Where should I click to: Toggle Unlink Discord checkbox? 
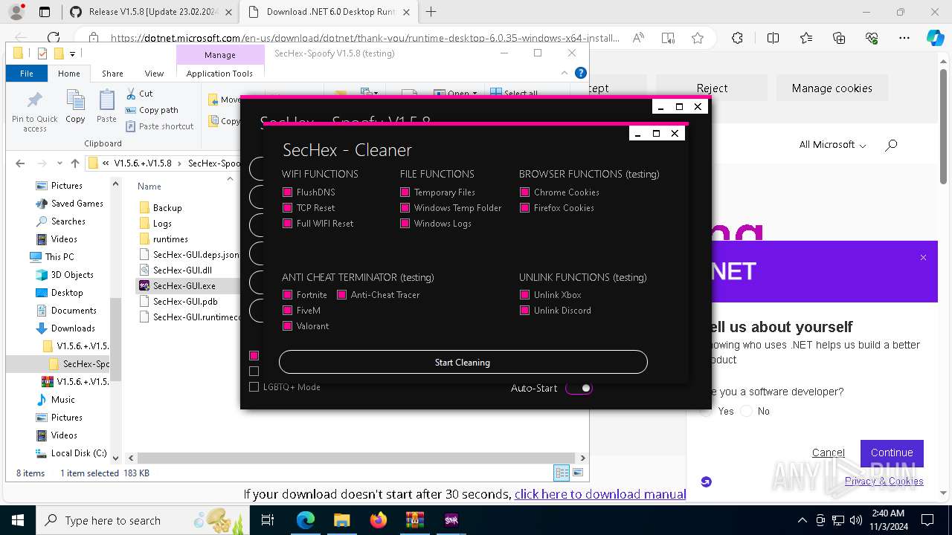point(525,311)
